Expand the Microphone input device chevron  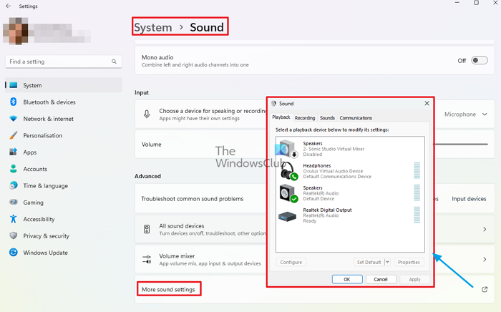[x=485, y=114]
